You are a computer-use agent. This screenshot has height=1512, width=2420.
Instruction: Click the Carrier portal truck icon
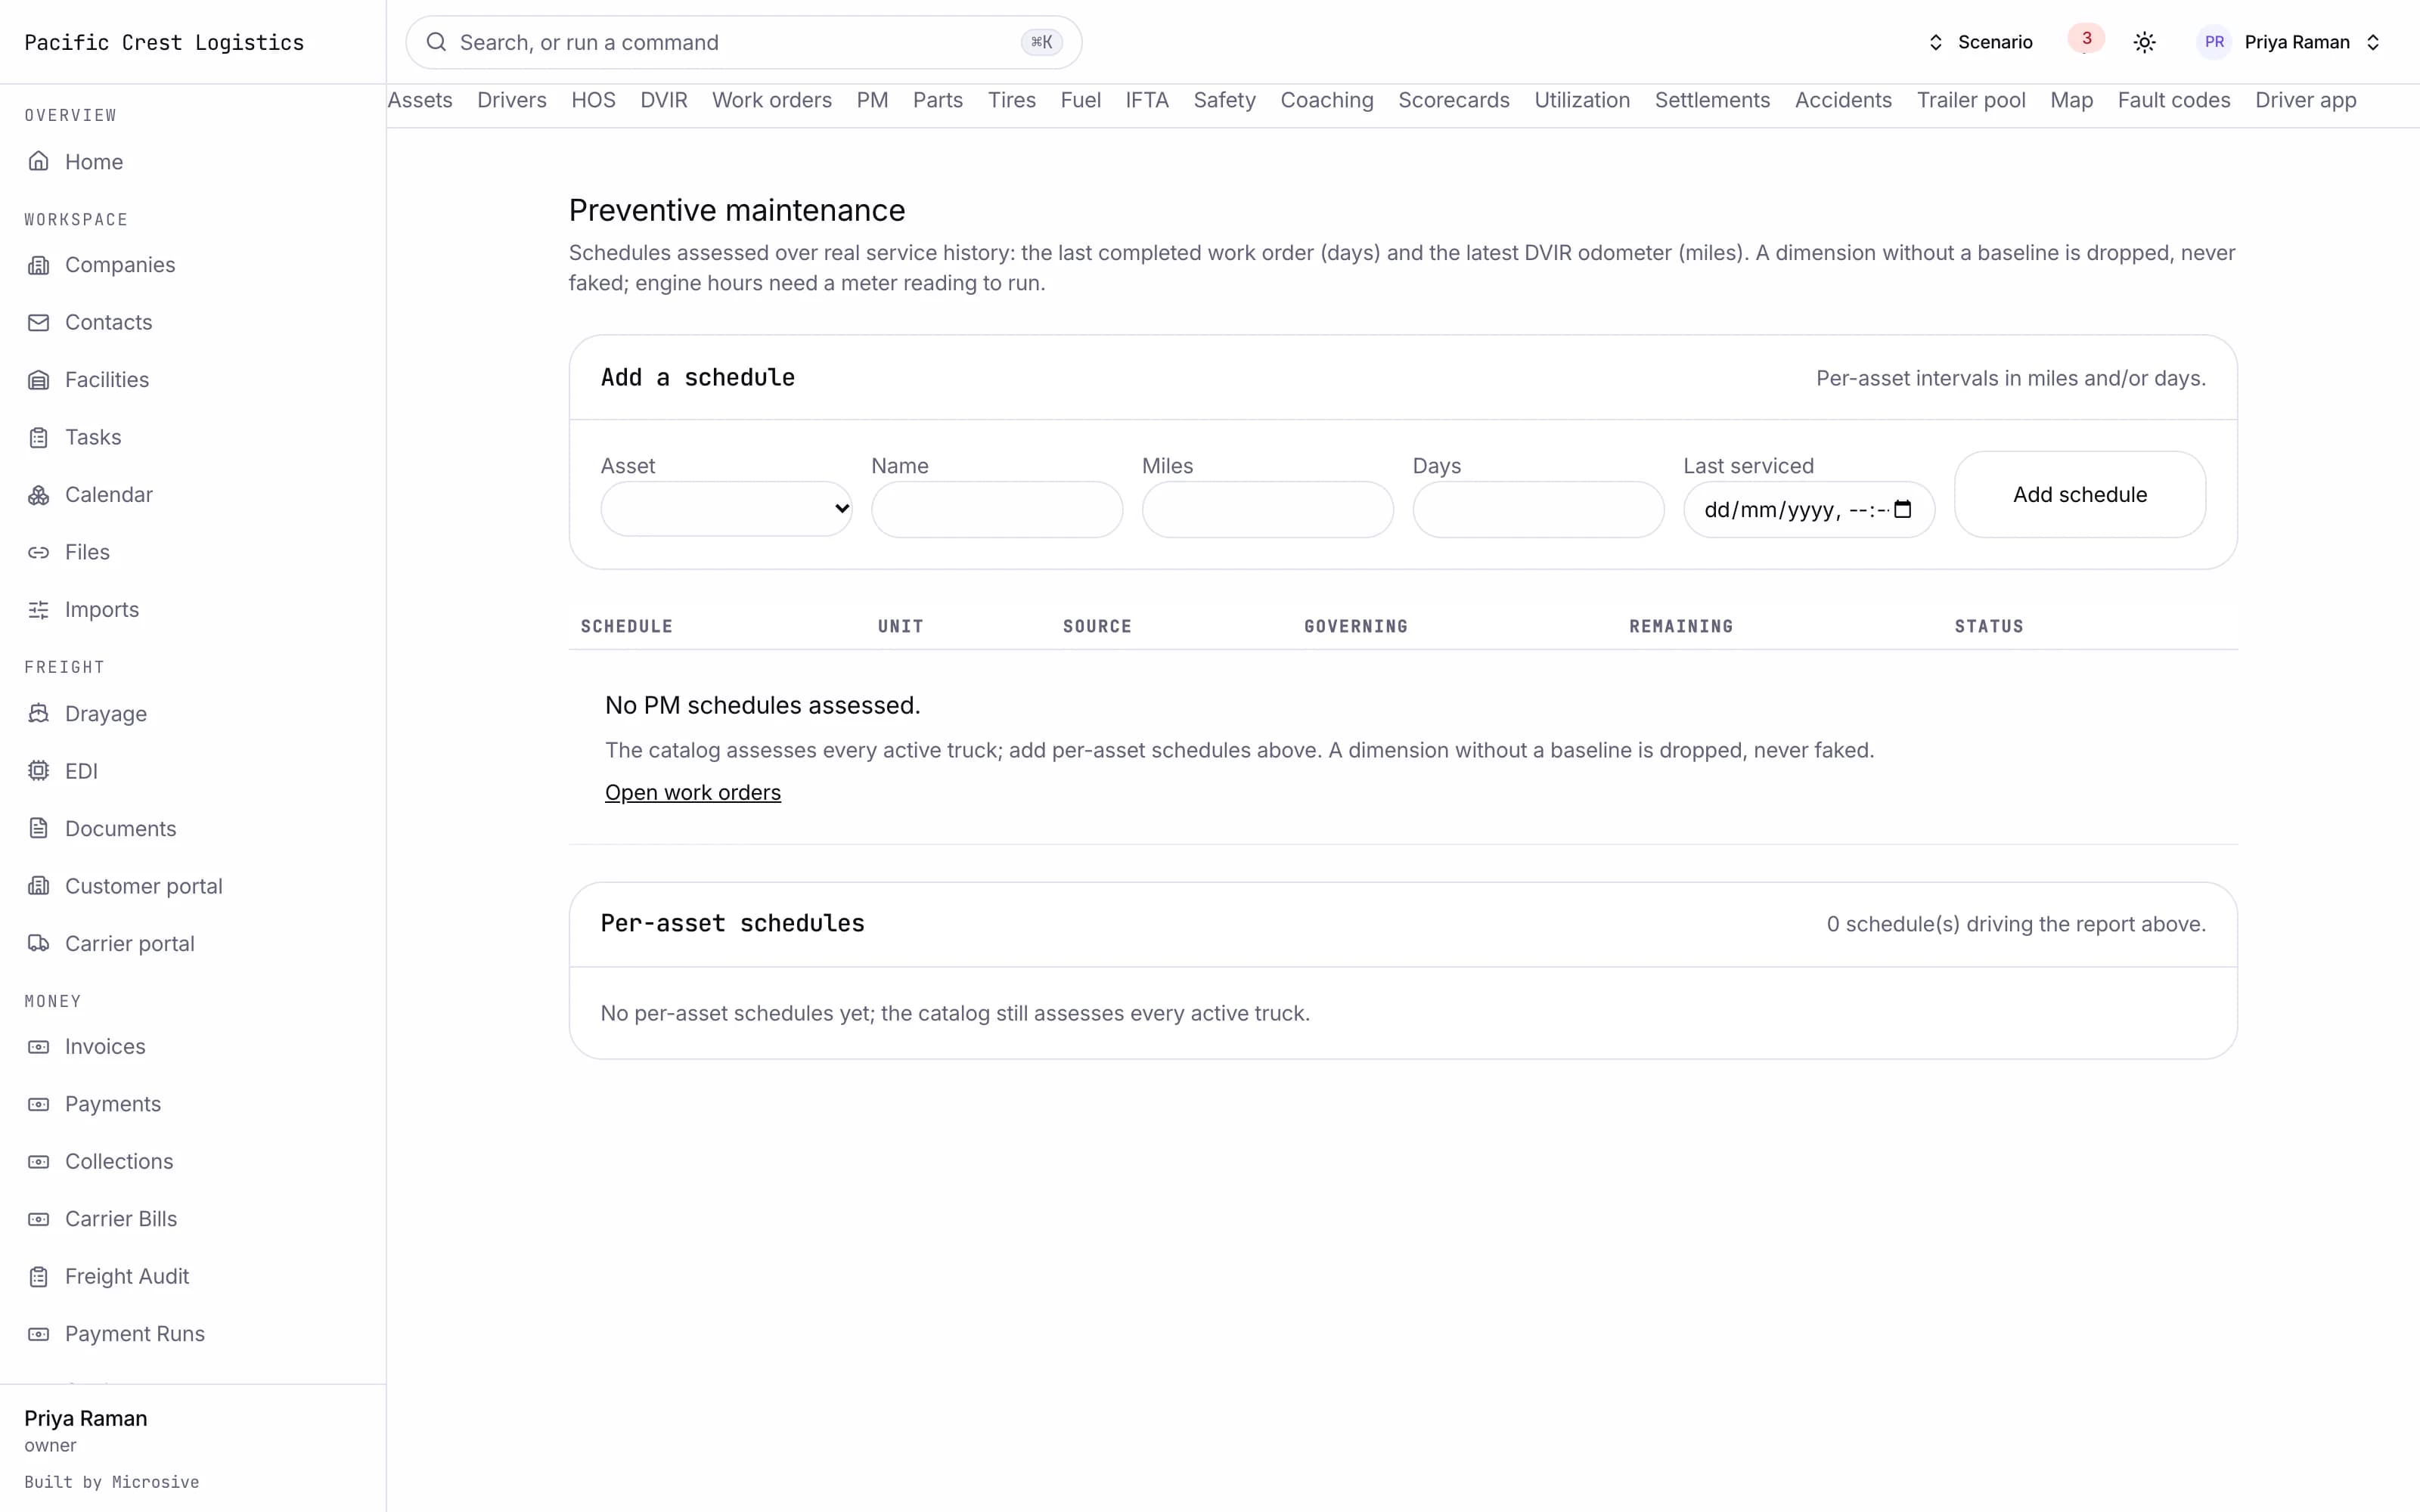[38, 944]
